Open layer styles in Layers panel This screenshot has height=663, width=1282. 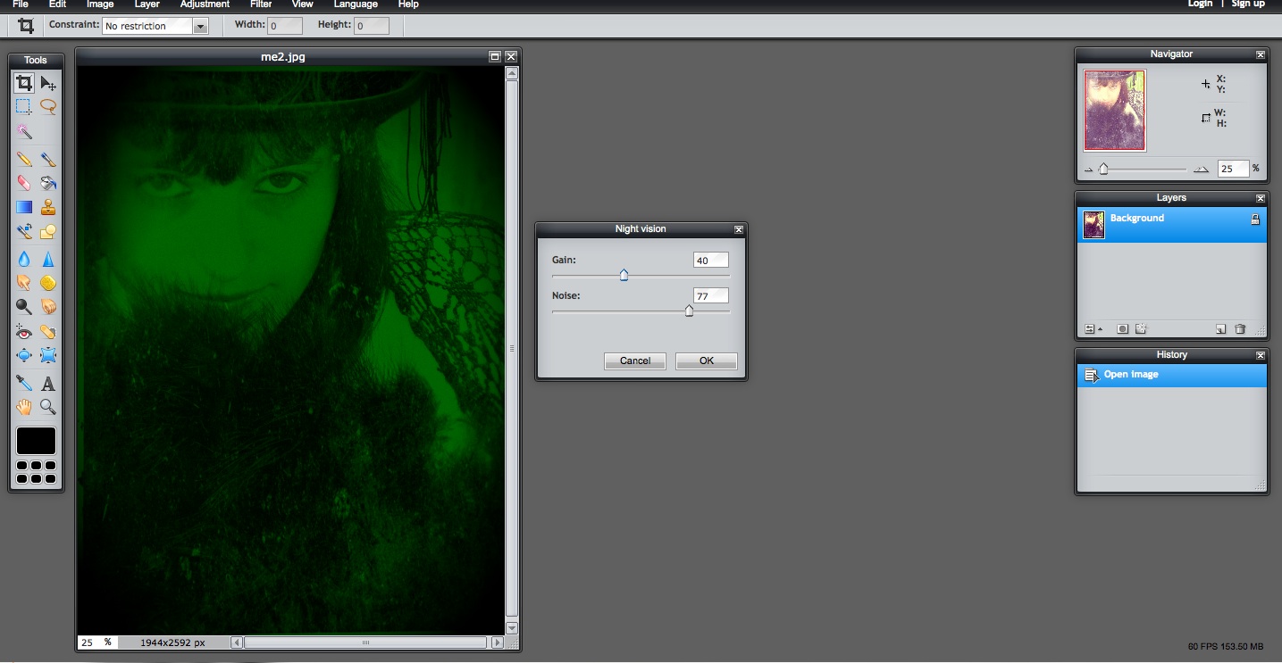click(1141, 329)
